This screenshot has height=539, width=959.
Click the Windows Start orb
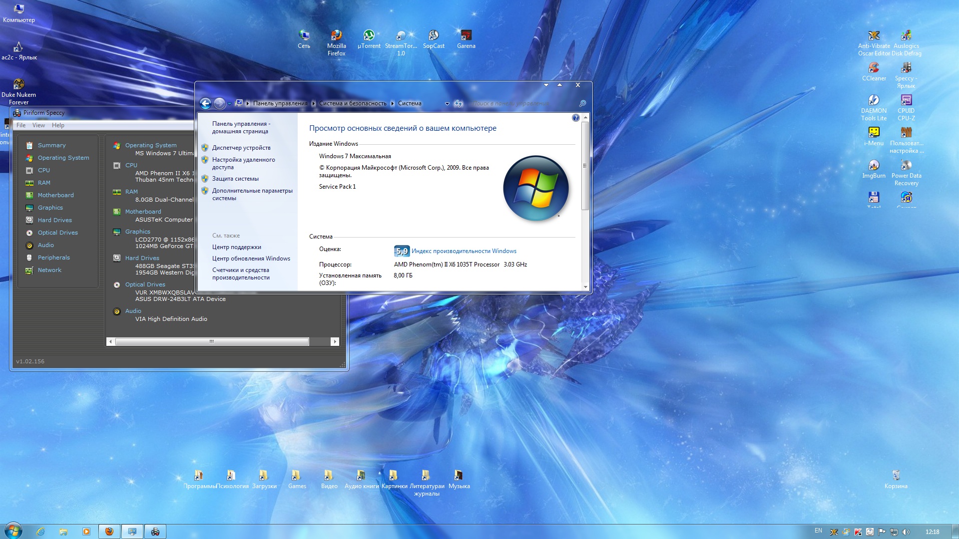click(x=13, y=531)
